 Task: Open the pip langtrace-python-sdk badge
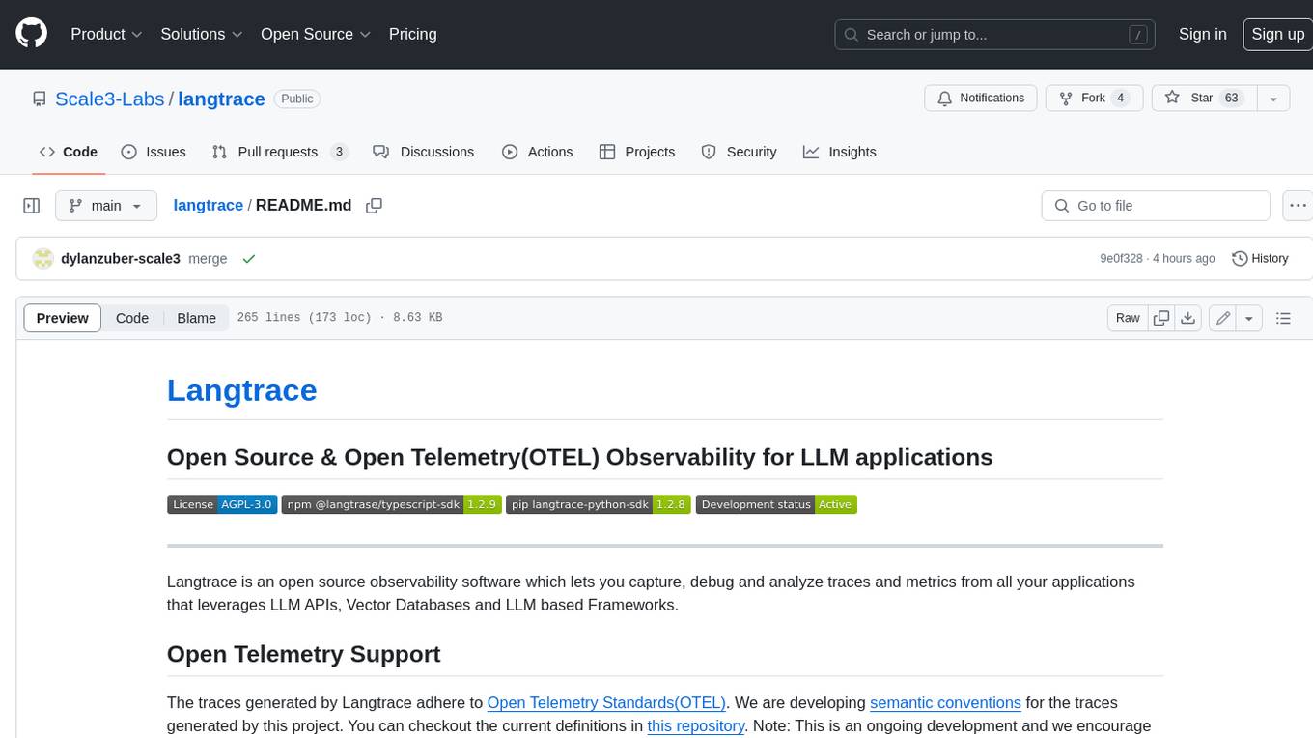599,504
